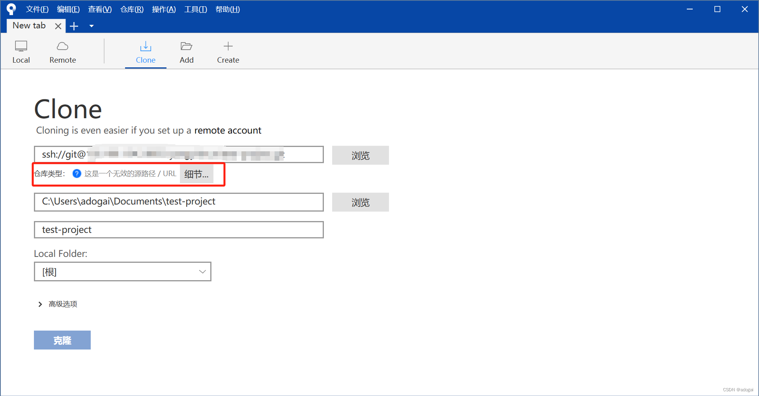Maximize the Sourcetree window
759x396 pixels.
[717, 9]
